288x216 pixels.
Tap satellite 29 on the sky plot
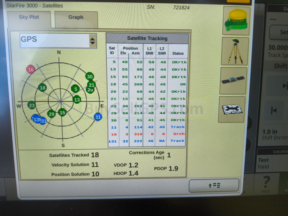pos(51,114)
